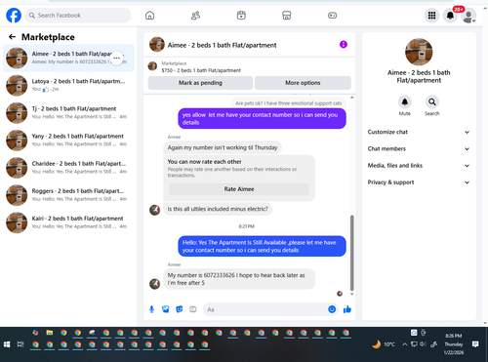This screenshot has height=362, width=488.
Task: Open the Friends icon in top navigation
Action: (x=195, y=16)
